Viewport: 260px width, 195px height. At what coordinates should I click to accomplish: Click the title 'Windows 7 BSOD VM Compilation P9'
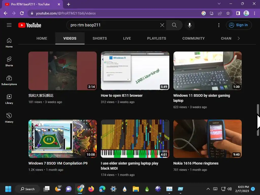58,163
